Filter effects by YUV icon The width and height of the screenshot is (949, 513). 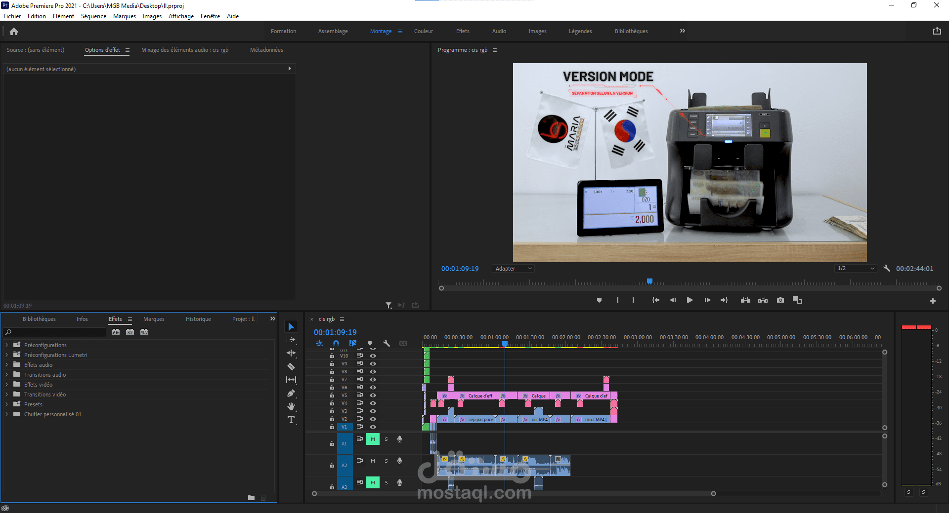pos(144,332)
